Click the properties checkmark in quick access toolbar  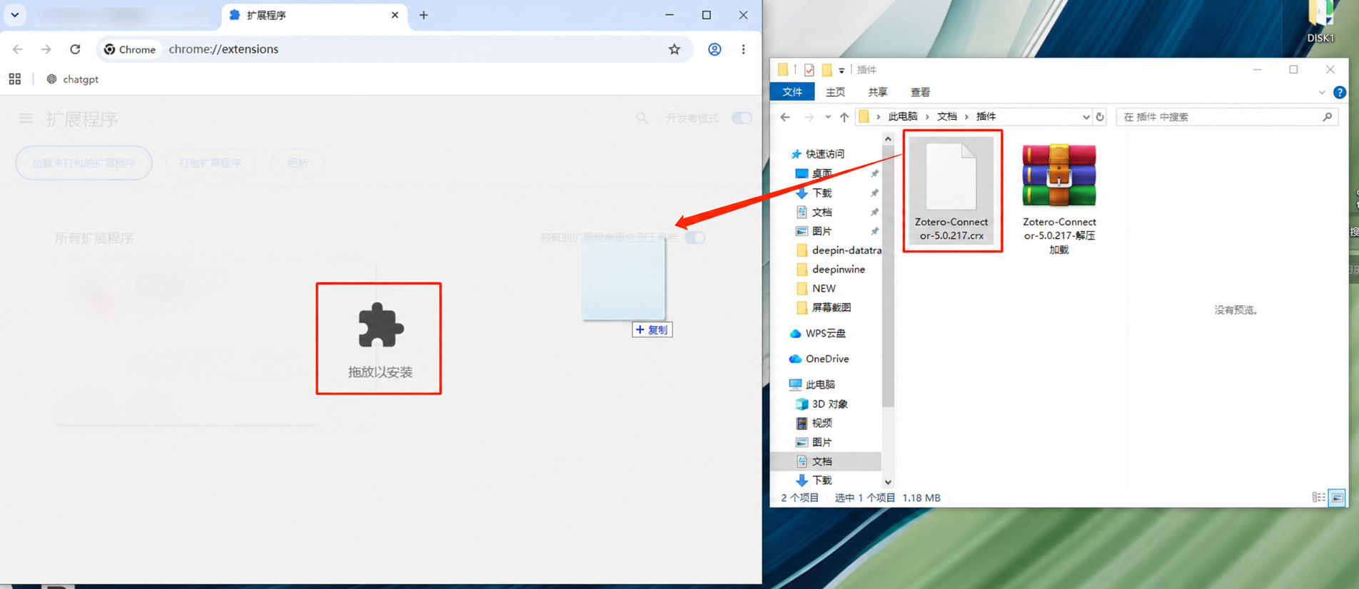[x=809, y=70]
